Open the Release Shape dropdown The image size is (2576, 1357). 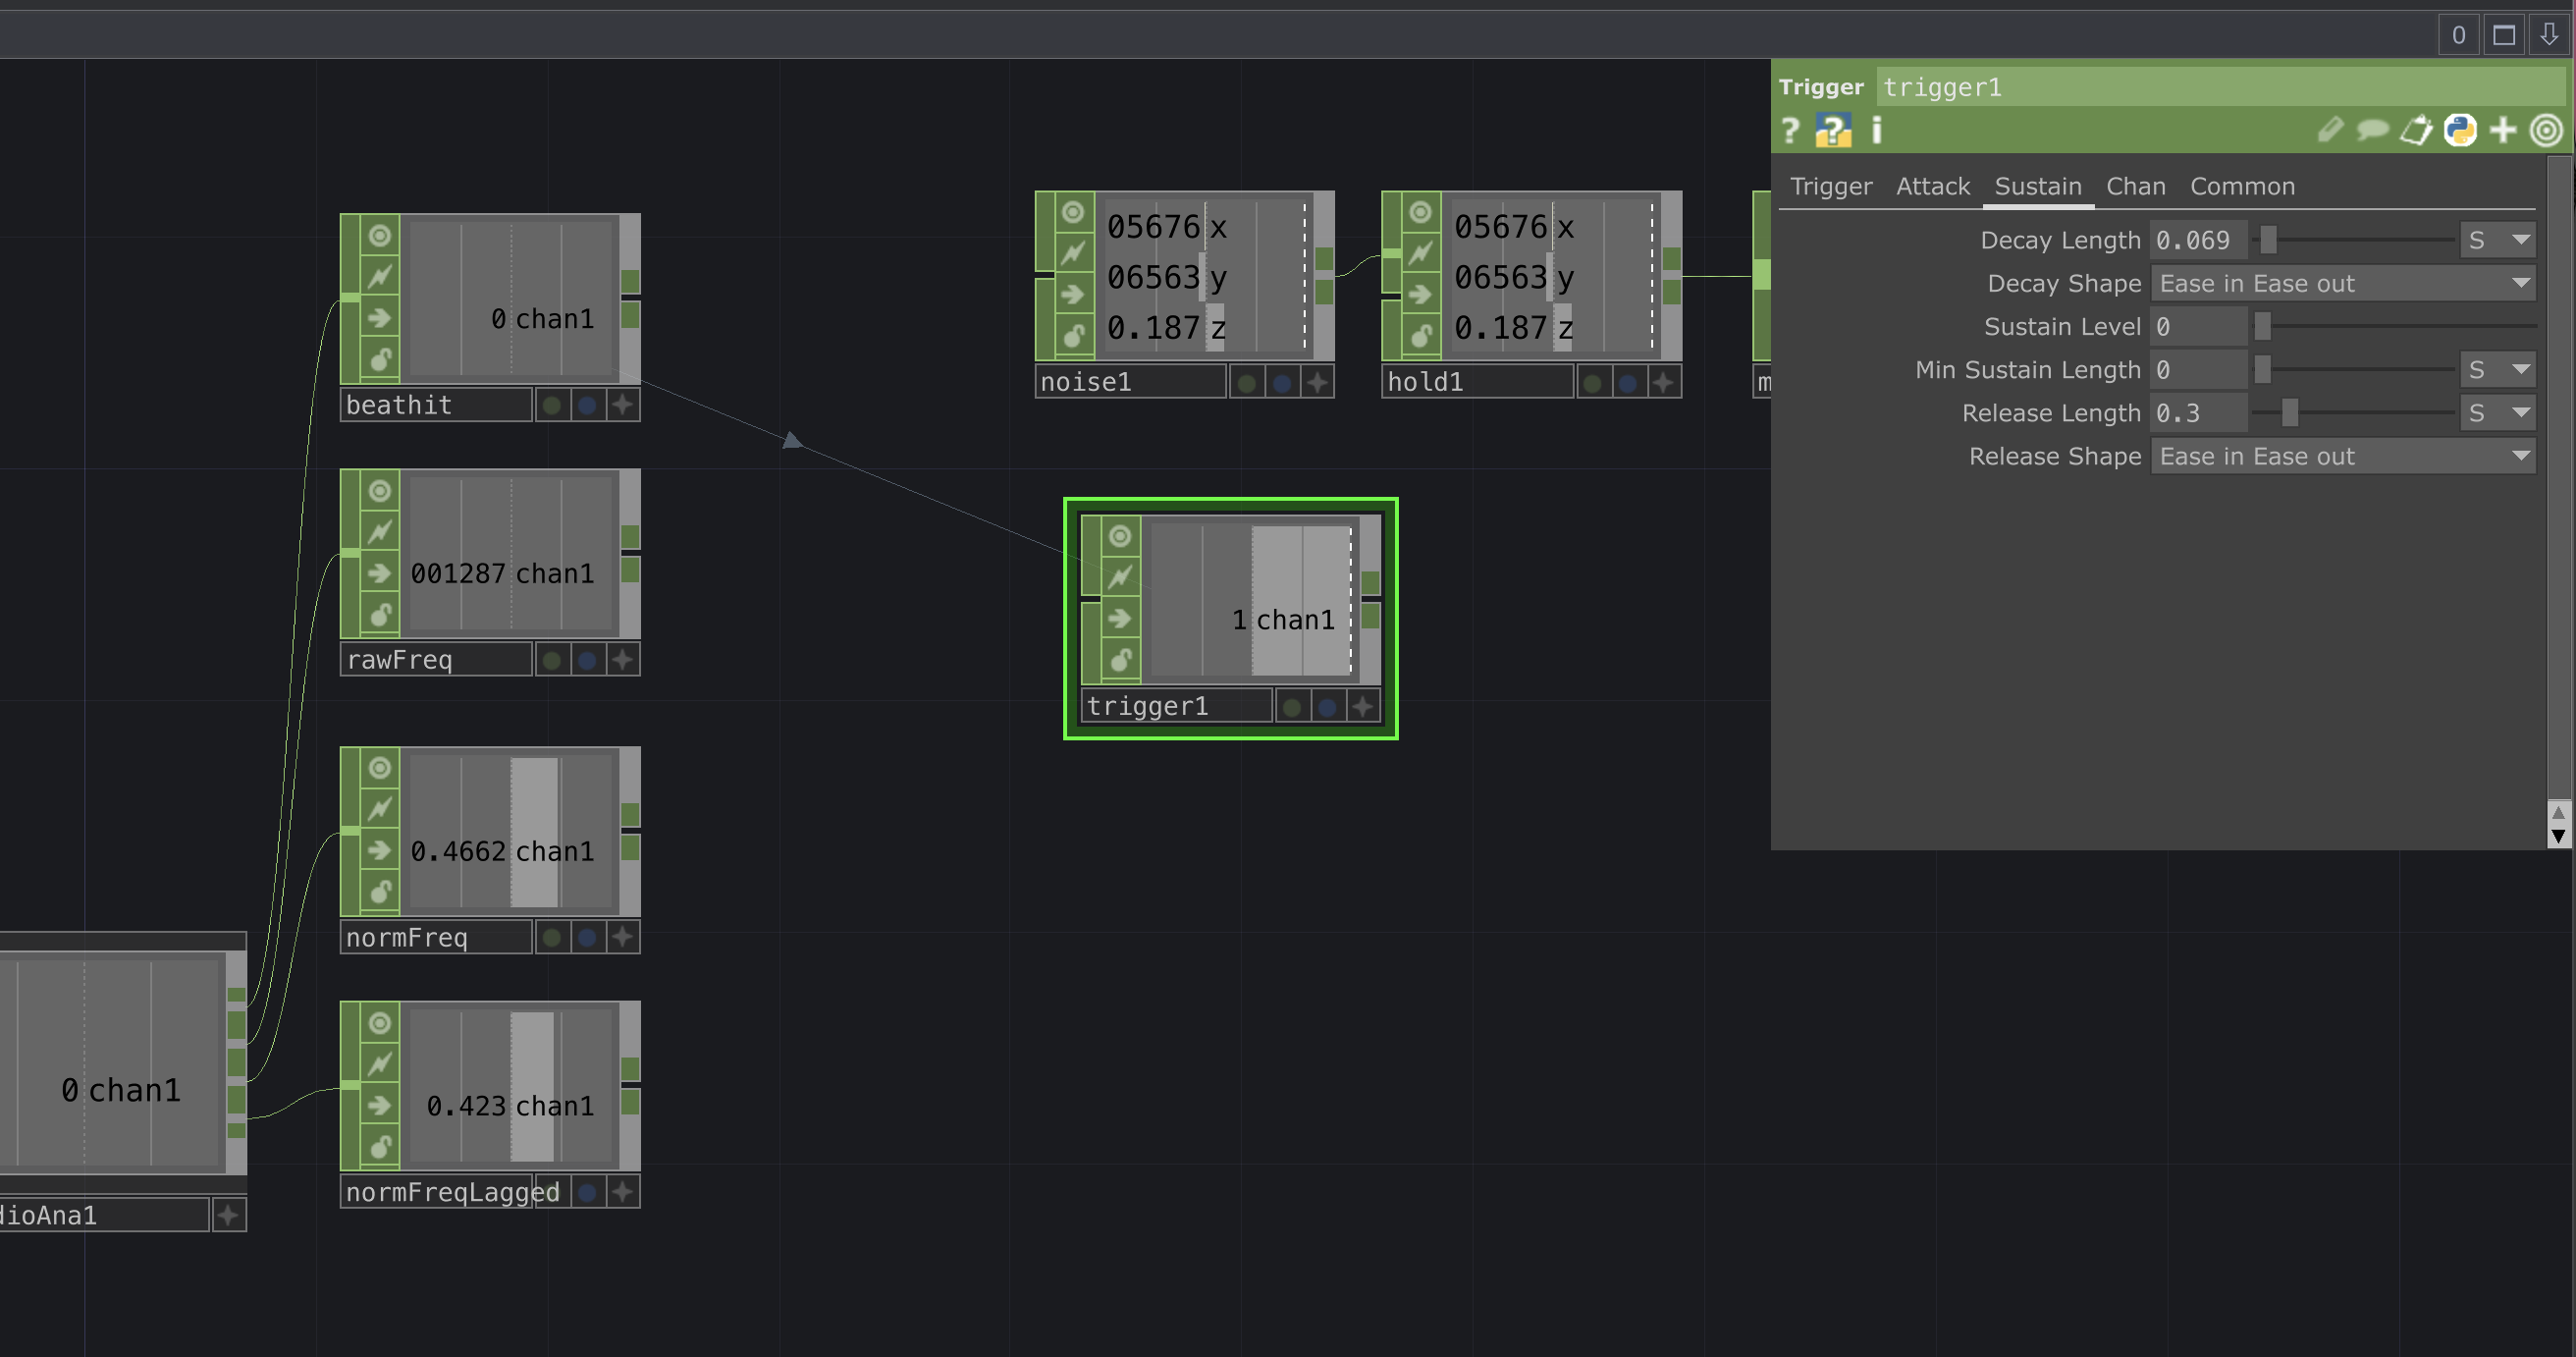pos(2342,457)
